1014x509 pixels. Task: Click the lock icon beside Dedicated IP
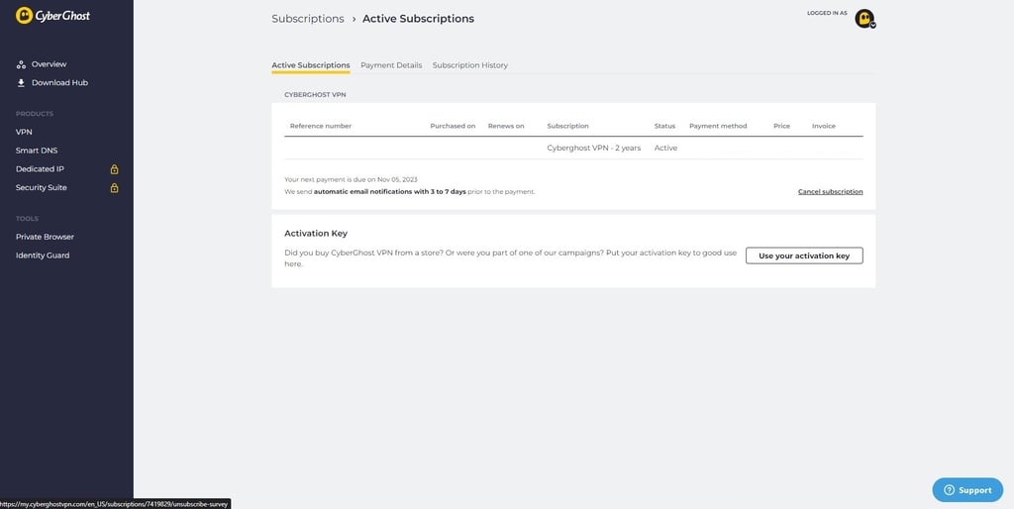click(115, 169)
